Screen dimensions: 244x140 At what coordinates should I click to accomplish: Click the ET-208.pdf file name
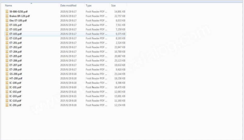(15, 69)
